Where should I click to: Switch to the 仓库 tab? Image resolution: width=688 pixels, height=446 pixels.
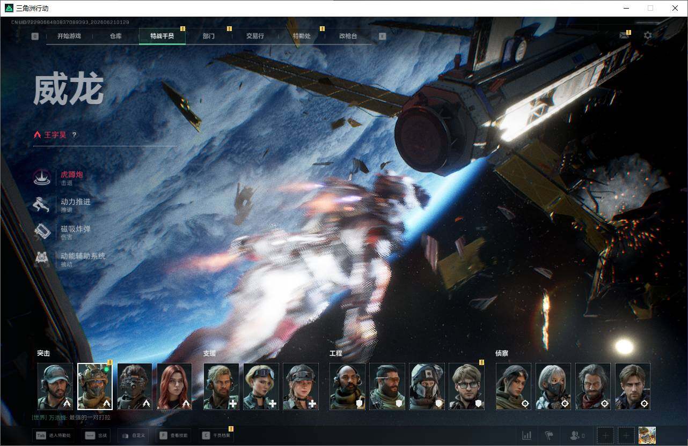(x=115, y=36)
